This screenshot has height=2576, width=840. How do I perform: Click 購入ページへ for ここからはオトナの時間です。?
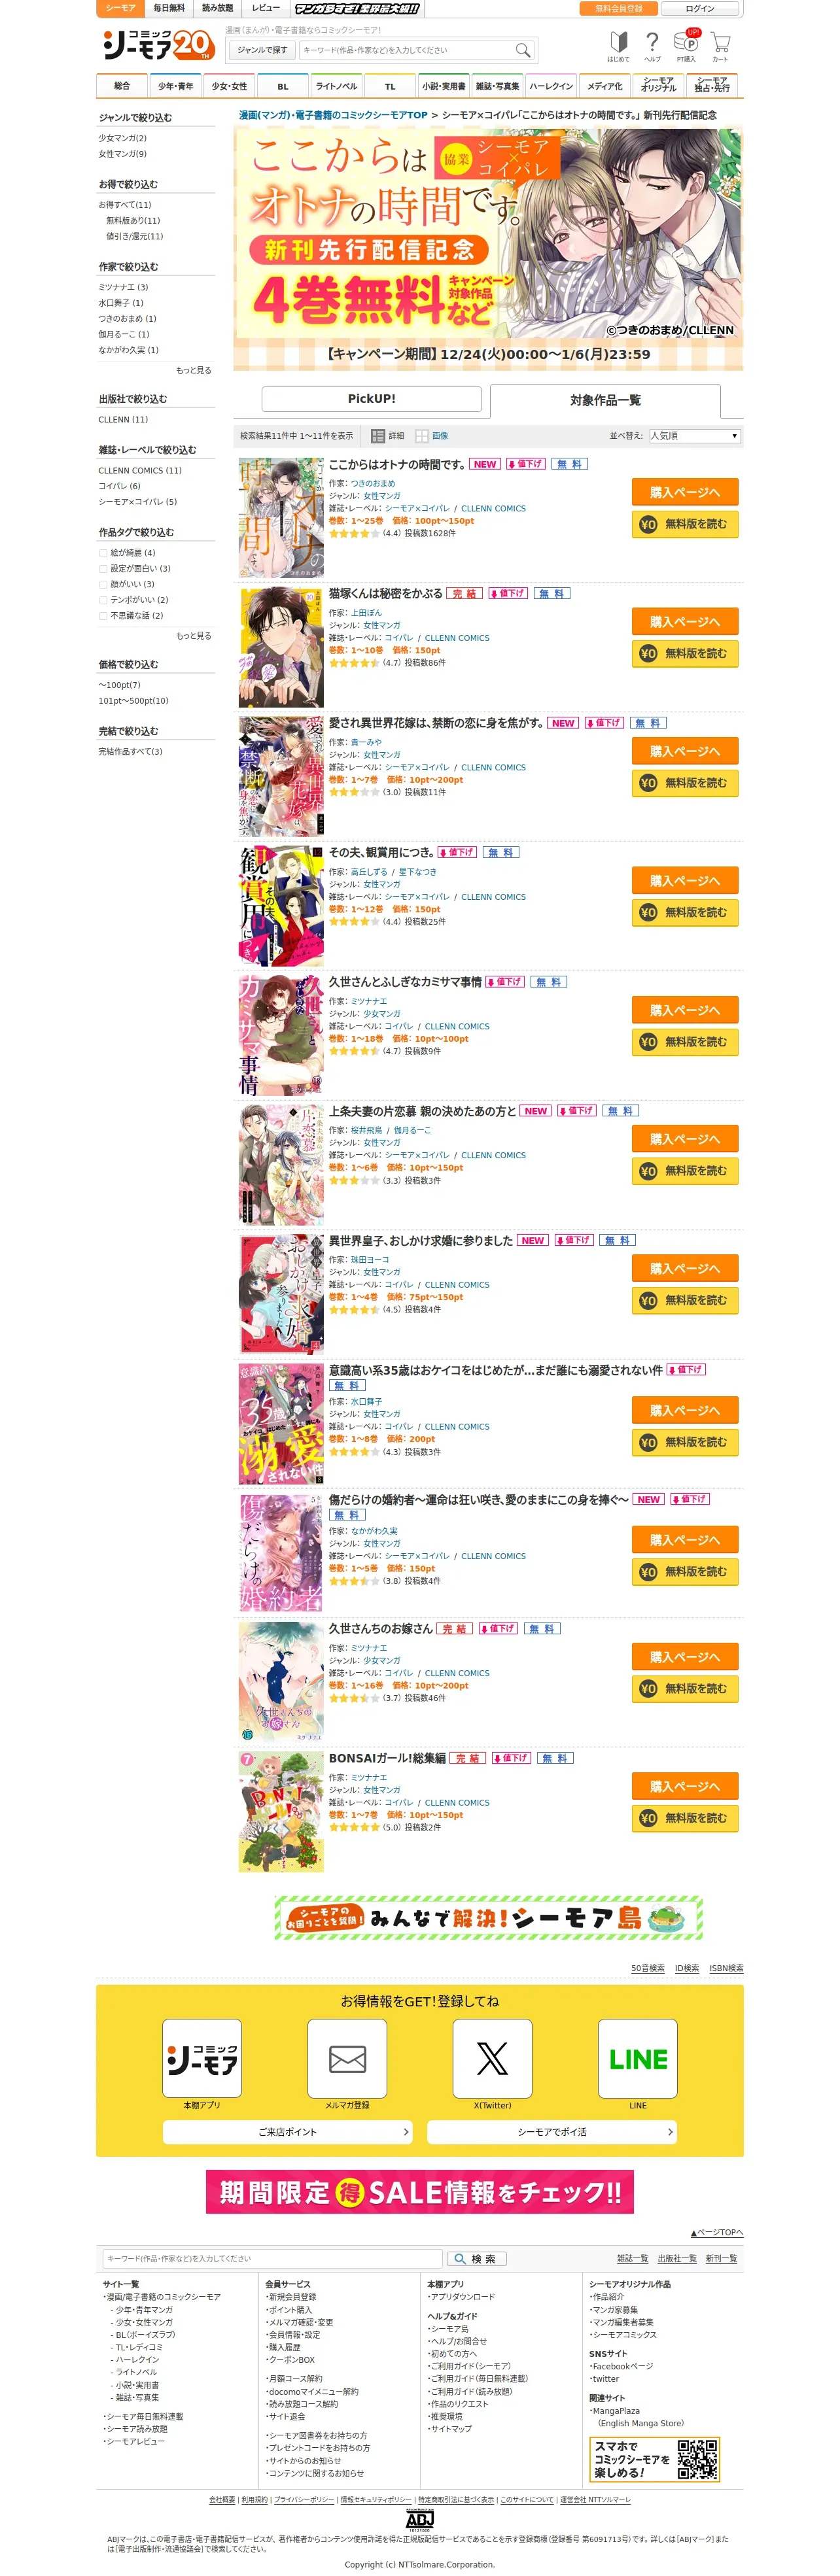tap(685, 492)
